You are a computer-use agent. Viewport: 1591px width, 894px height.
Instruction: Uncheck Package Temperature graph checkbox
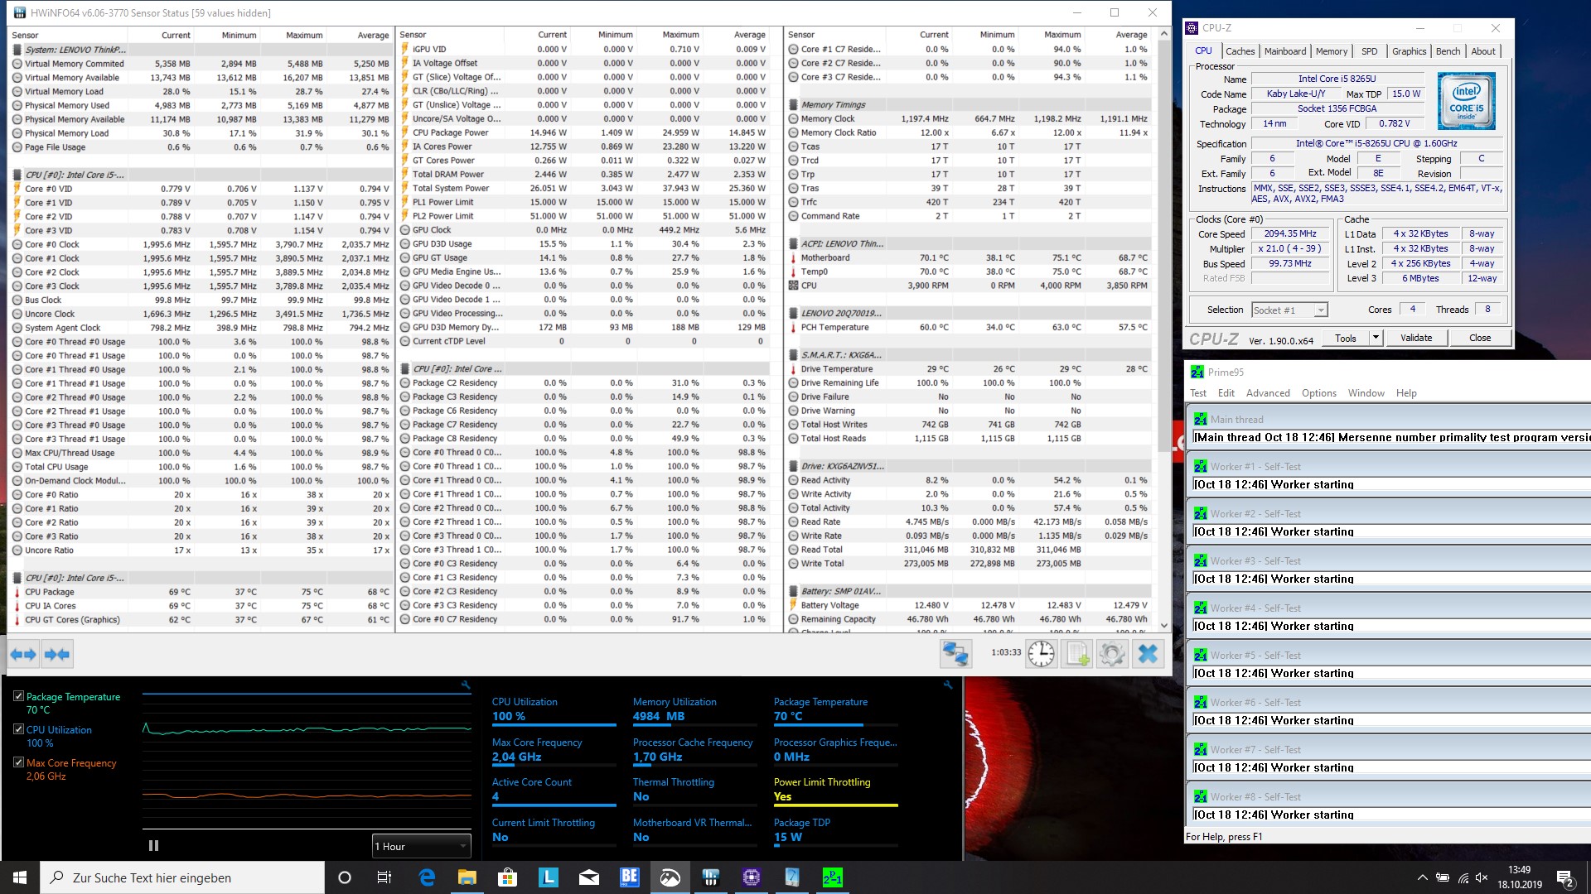pyautogui.click(x=18, y=697)
